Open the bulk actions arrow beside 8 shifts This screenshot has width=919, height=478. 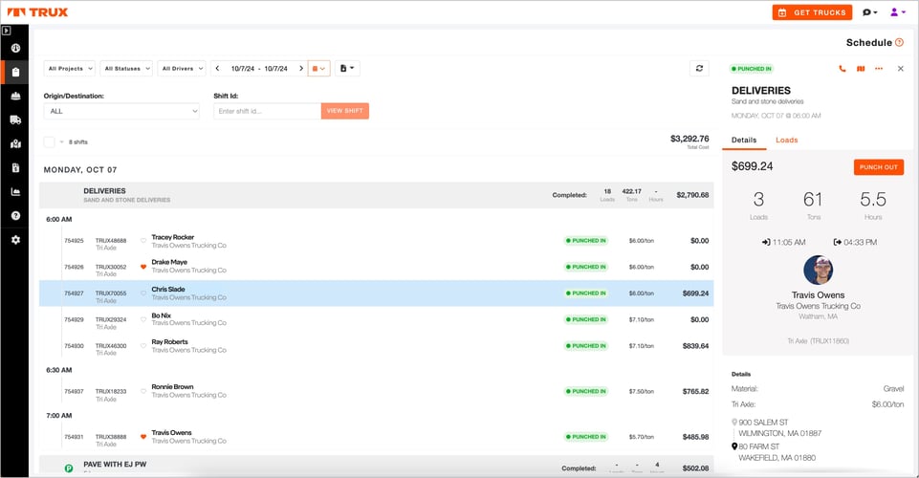pos(61,141)
